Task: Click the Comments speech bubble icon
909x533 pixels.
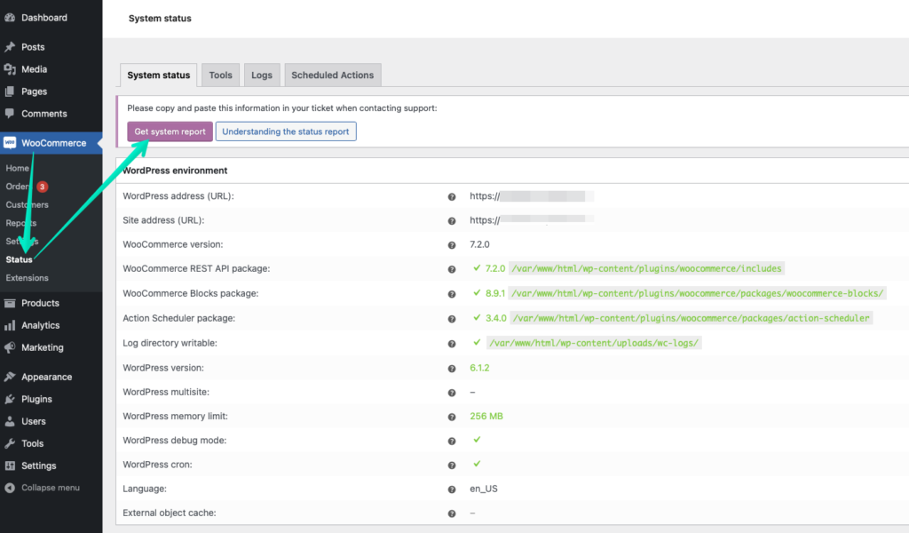Action: 10,114
